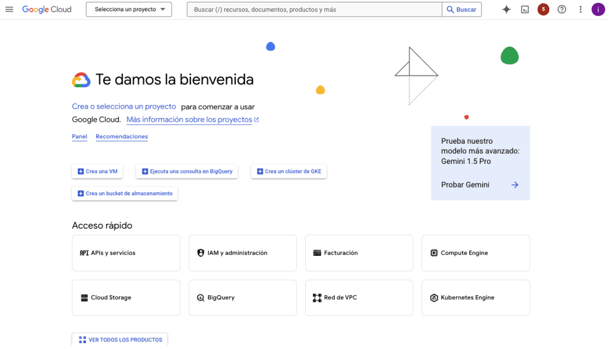Image resolution: width=608 pixels, height=345 pixels.
Task: Click the magnifier icon in Buscar button
Action: pyautogui.click(x=450, y=10)
